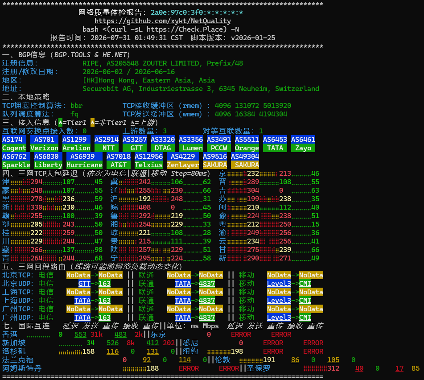The image size is (424, 380).
Task: Click the 粤 mobile latency value 15
Action: [x=315, y=224]
